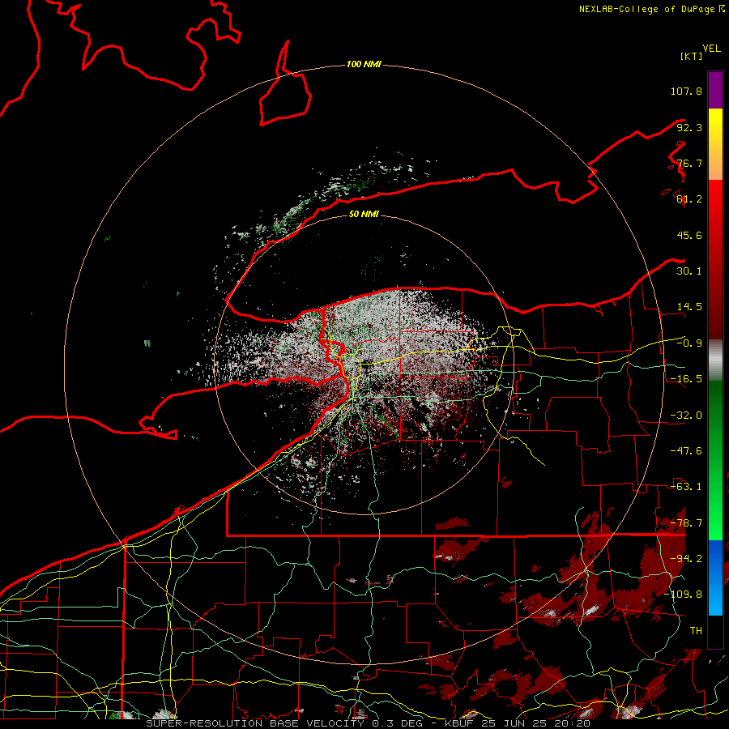This screenshot has height=729, width=729.
Task: Click the 14.5 velocity value
Action: point(689,307)
